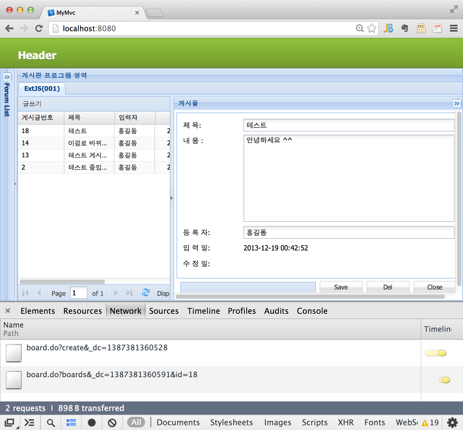
Task: Click the 내 용 content text area
Action: (x=349, y=178)
